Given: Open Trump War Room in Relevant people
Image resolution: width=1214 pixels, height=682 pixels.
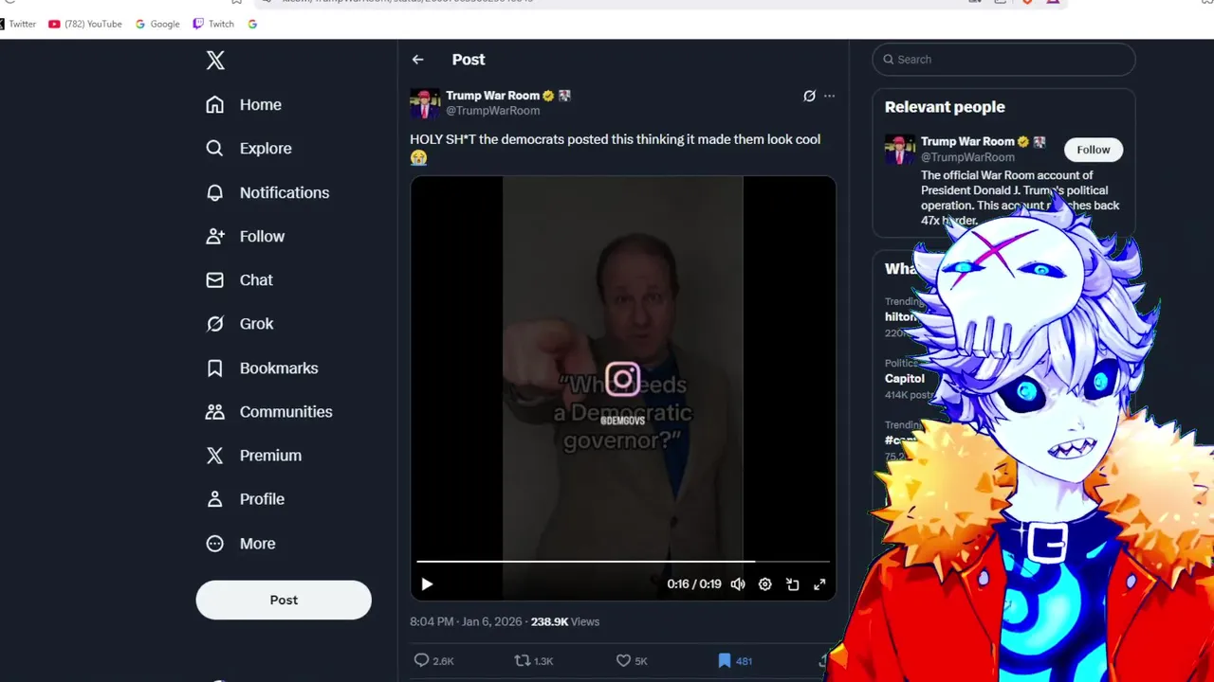Looking at the screenshot, I should coord(966,142).
